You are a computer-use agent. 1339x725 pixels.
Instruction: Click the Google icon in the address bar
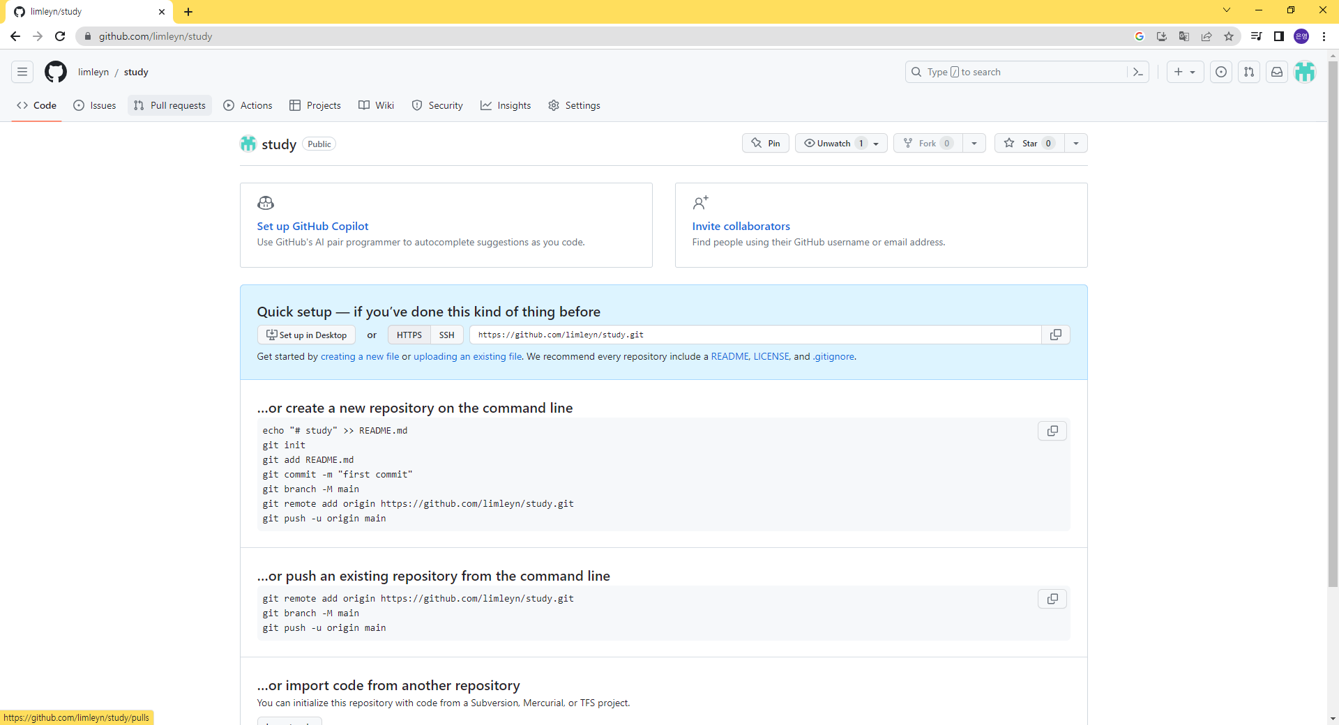tap(1140, 36)
